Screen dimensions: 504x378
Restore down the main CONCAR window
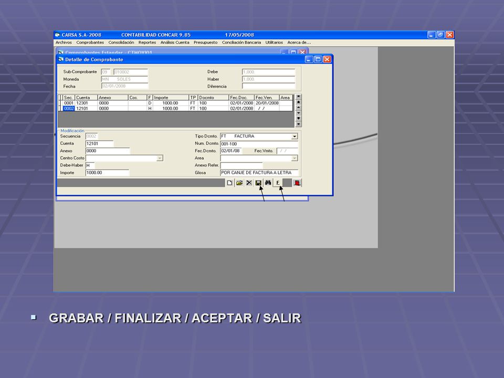click(x=440, y=35)
